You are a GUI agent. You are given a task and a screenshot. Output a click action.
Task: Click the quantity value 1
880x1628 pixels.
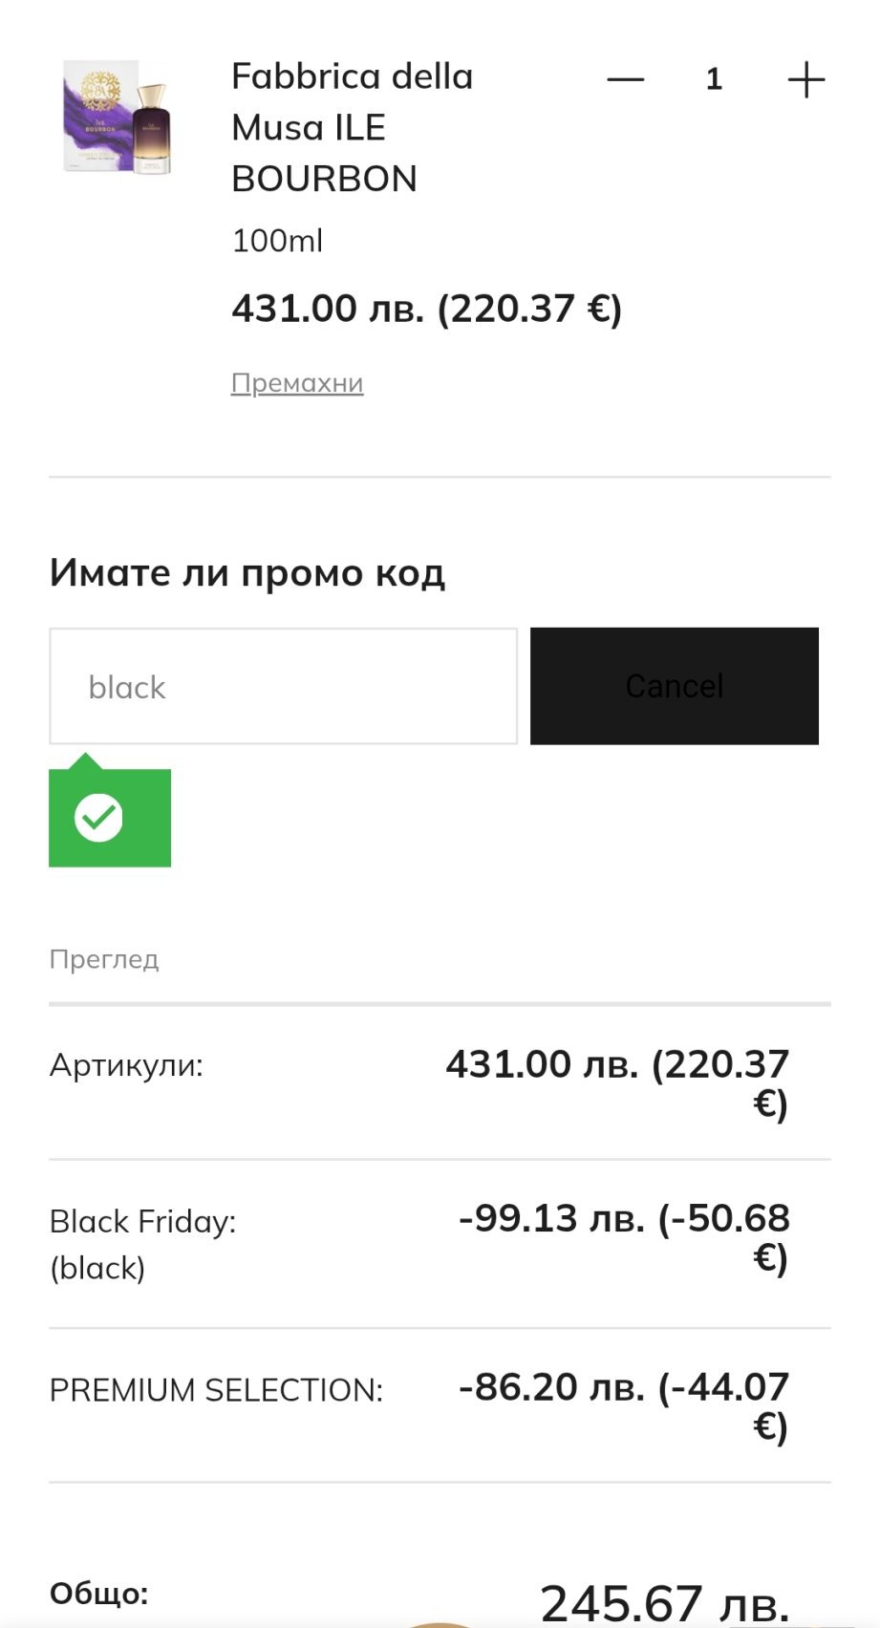coord(714,79)
